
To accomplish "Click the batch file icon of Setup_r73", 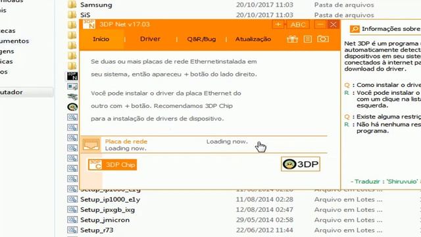I will pyautogui.click(x=72, y=230).
